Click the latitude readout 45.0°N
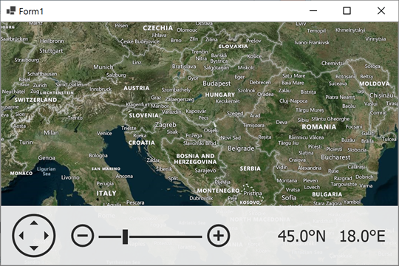The width and height of the screenshot is (399, 266). click(301, 236)
